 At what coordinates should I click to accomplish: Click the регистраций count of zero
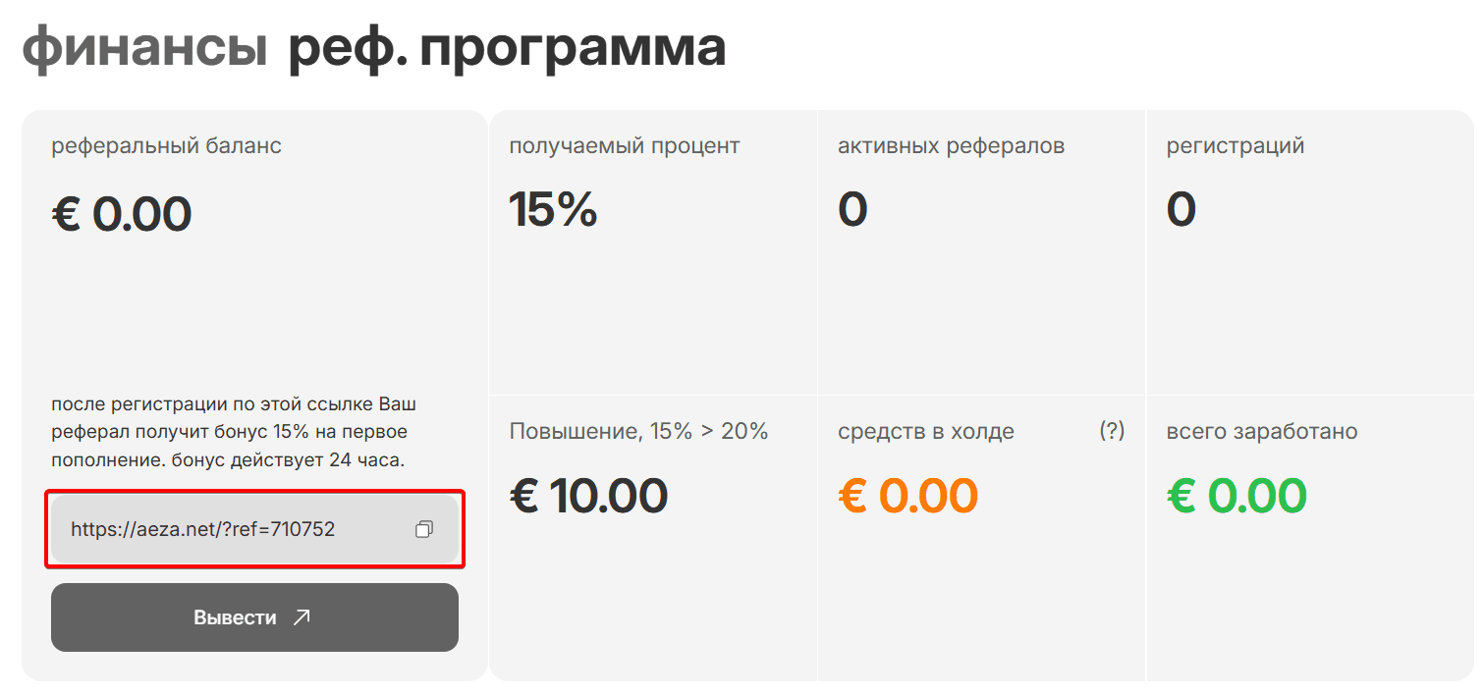tap(1182, 209)
